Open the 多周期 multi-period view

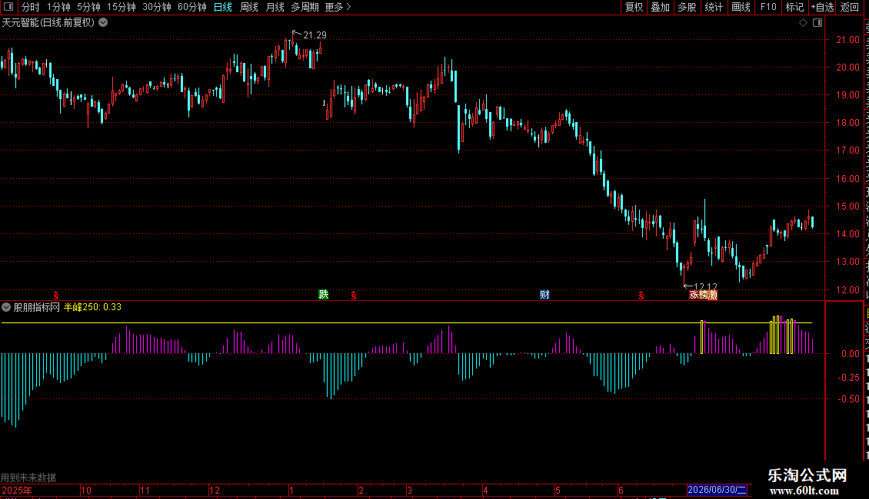[305, 7]
